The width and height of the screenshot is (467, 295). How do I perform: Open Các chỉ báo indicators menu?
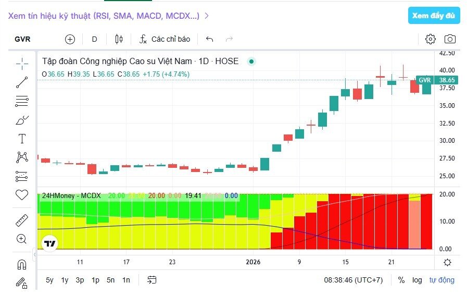(165, 39)
